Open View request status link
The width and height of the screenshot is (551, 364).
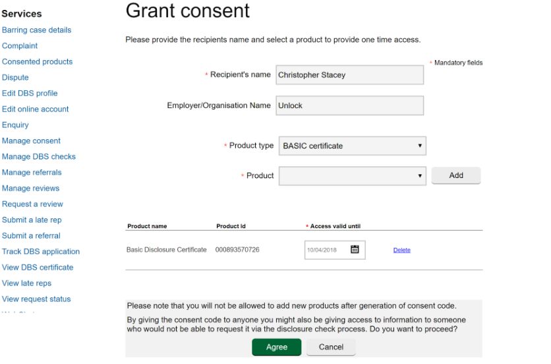click(x=36, y=299)
